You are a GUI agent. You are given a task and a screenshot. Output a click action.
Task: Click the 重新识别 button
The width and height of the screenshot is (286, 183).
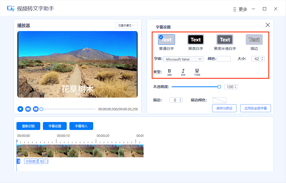tap(28, 126)
